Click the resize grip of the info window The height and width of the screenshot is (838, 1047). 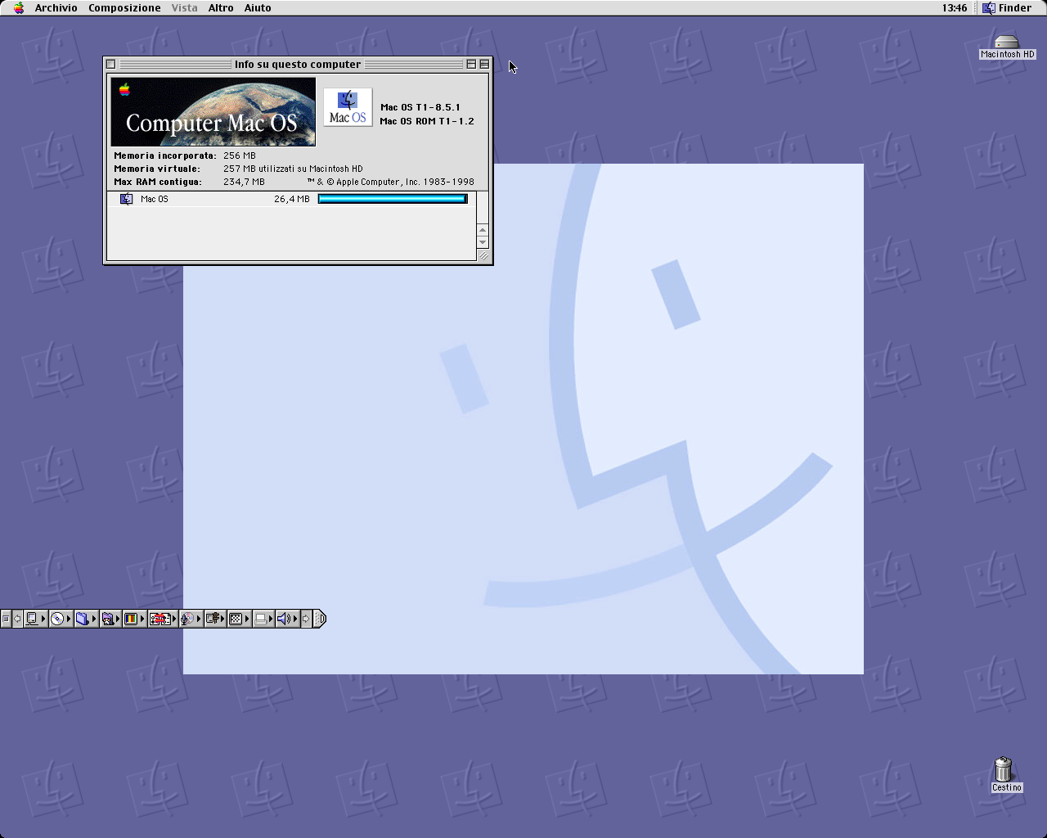tap(483, 255)
